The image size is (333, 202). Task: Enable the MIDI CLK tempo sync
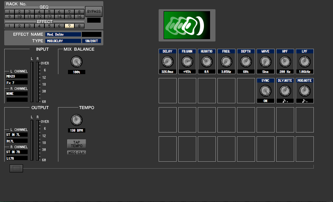click(x=77, y=152)
